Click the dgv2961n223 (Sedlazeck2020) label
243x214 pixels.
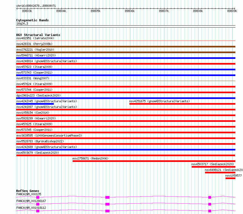(x=38, y=95)
